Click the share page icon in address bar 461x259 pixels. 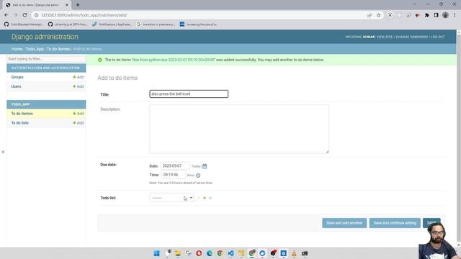(x=370, y=15)
